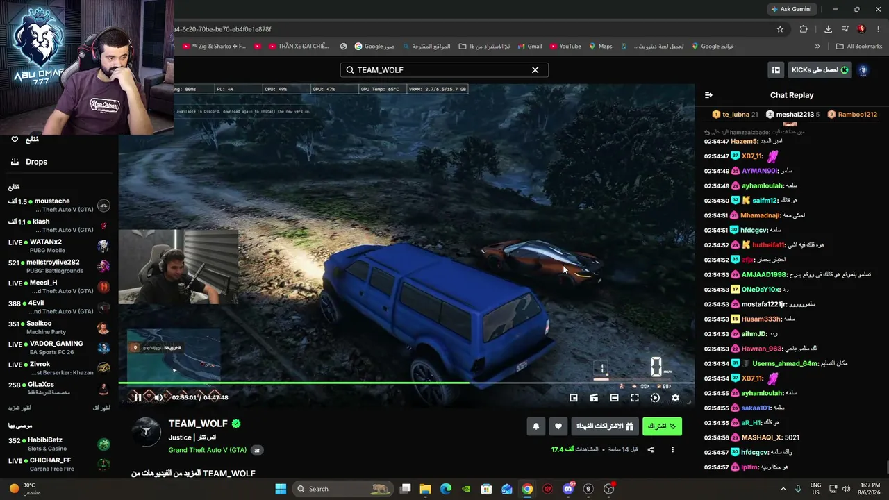Open Windows Start menu

[281, 489]
